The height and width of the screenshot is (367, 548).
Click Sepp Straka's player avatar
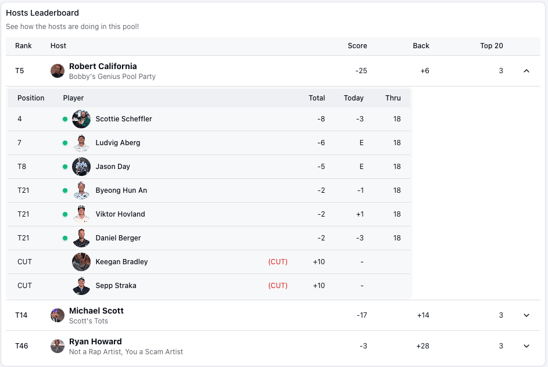(81, 286)
